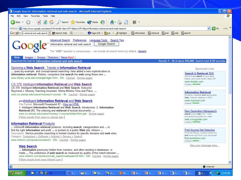
Task: Open the Tools menu
Action: tap(45, 16)
